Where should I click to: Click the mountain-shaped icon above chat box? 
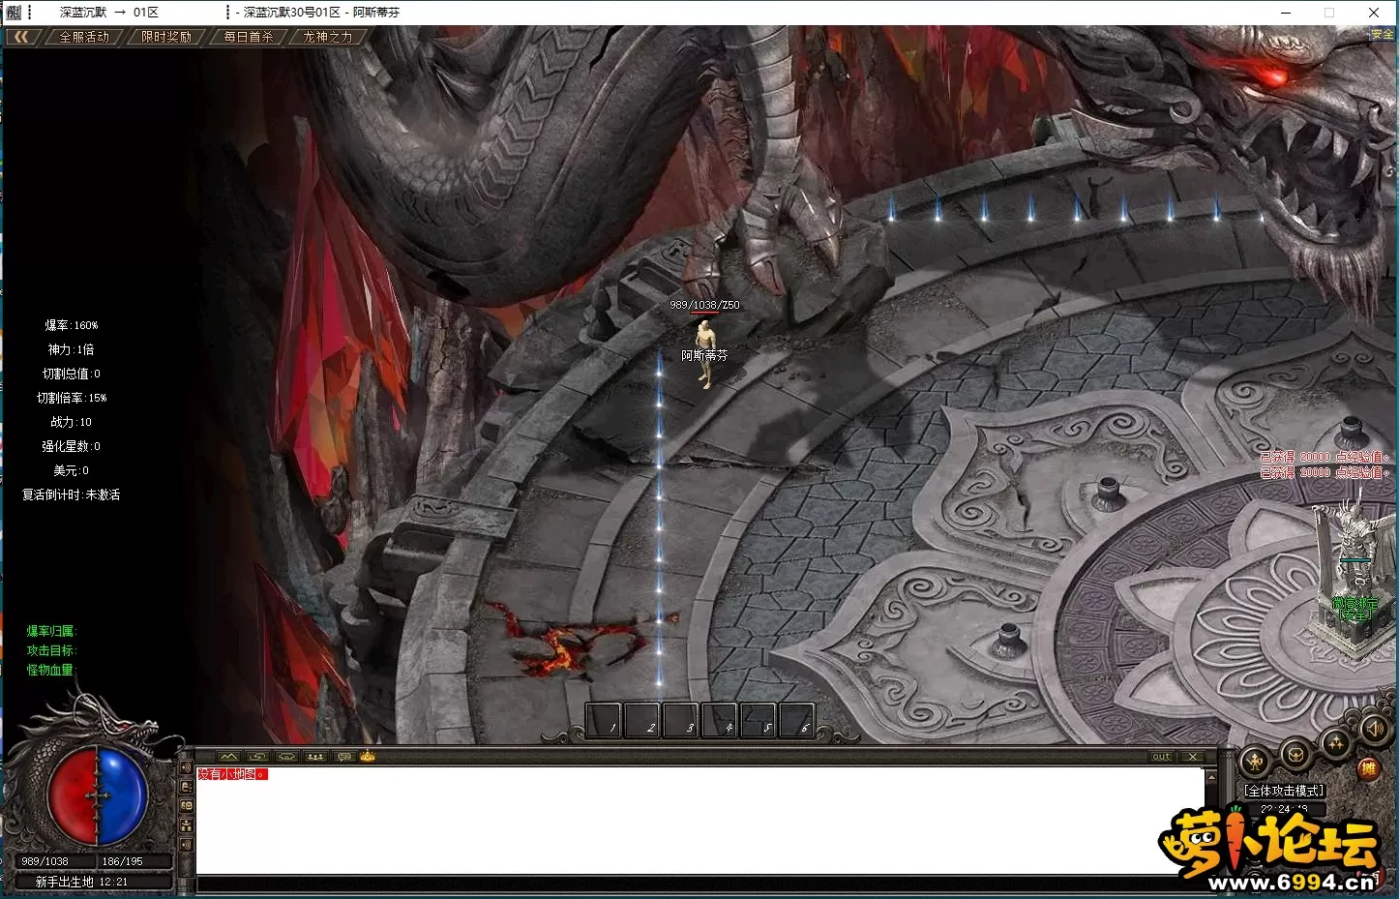click(228, 757)
